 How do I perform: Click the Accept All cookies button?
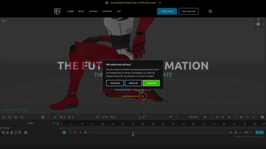pyautogui.click(x=151, y=83)
